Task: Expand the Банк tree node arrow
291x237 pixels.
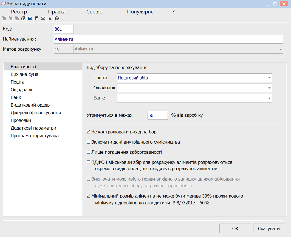Action: pos(7,97)
